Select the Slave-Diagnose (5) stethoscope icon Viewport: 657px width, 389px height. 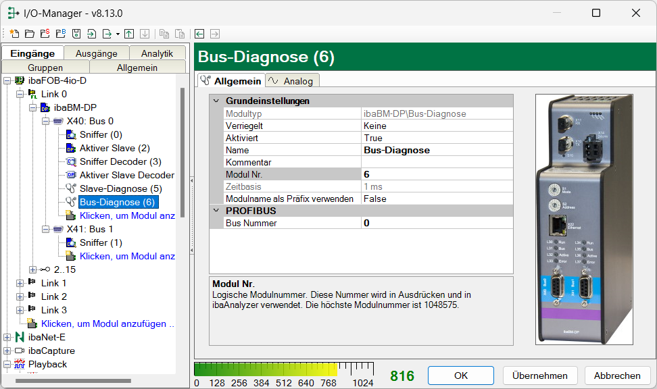[71, 188]
